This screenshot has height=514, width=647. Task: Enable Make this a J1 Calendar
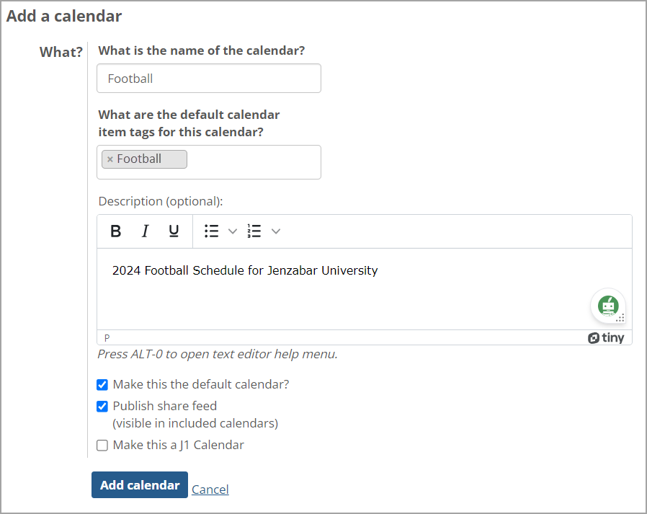[102, 446]
